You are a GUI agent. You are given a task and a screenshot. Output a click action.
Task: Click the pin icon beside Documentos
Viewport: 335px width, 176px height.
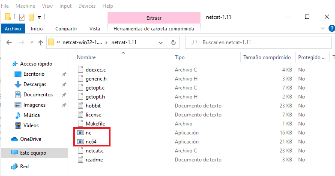click(x=64, y=95)
